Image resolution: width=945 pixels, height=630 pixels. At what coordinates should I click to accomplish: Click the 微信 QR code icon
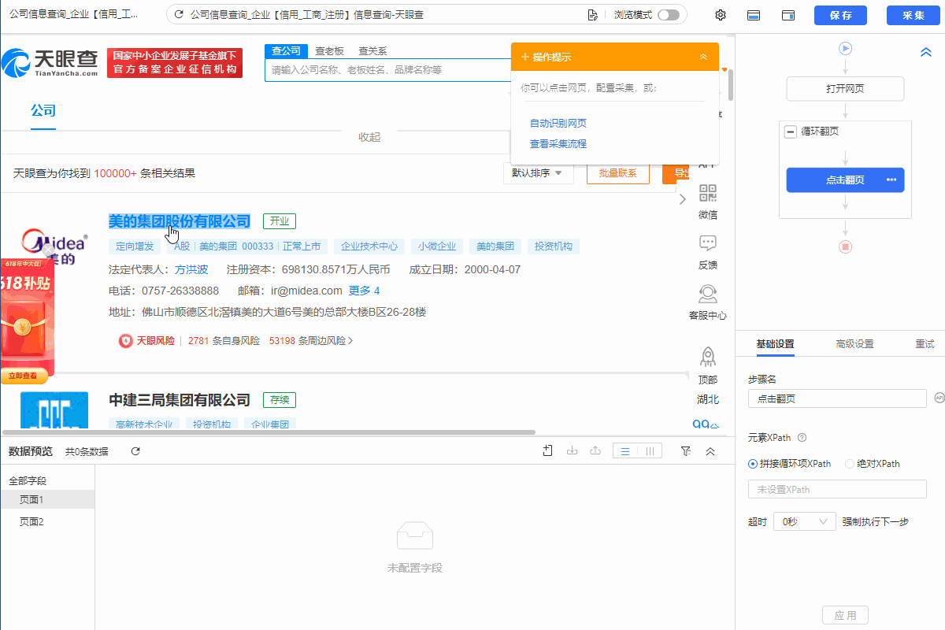point(708,194)
